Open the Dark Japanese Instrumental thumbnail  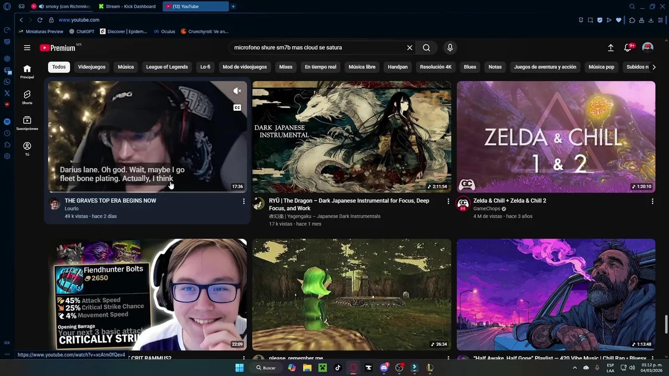tap(352, 137)
